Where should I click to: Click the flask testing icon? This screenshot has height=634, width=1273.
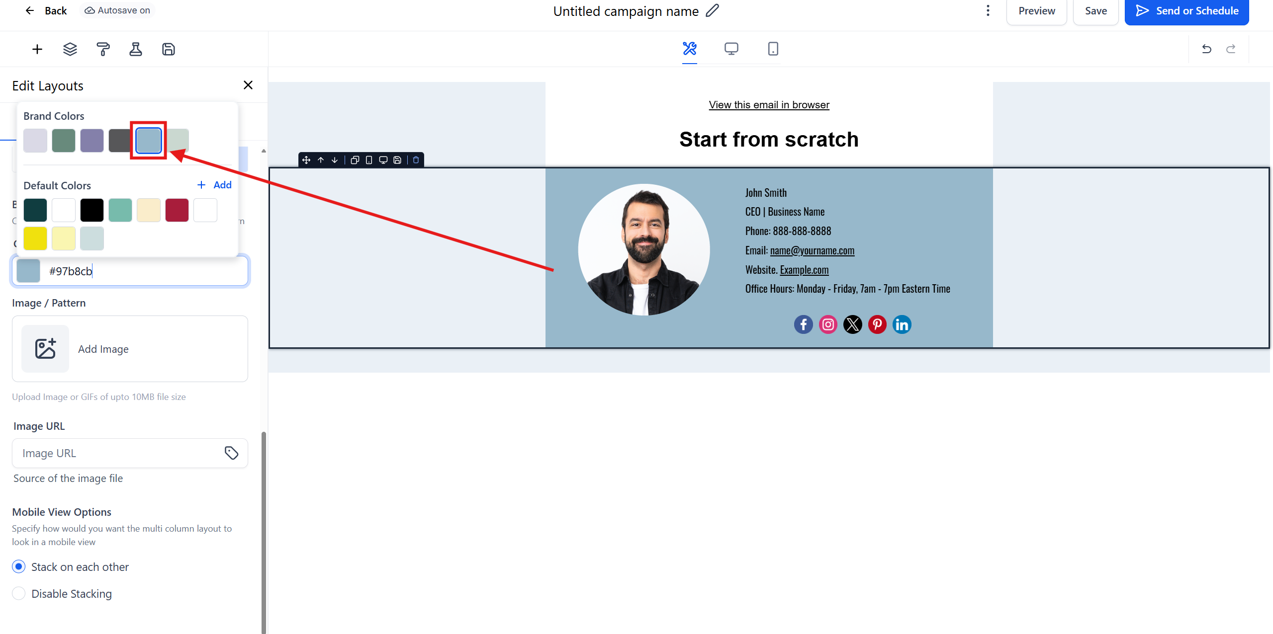click(x=136, y=49)
